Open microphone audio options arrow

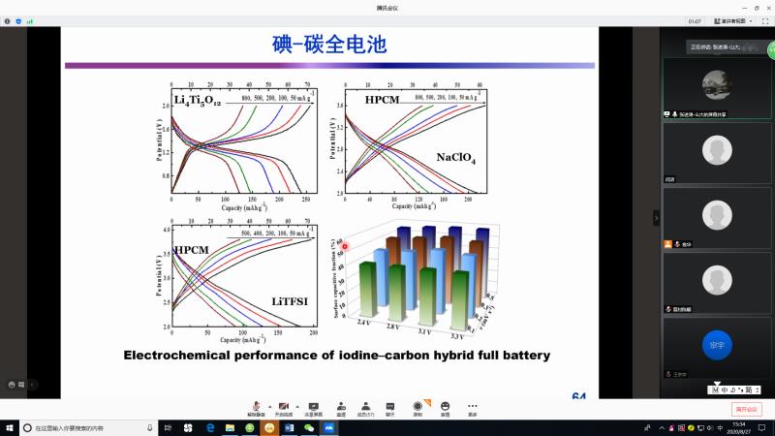[x=268, y=405]
